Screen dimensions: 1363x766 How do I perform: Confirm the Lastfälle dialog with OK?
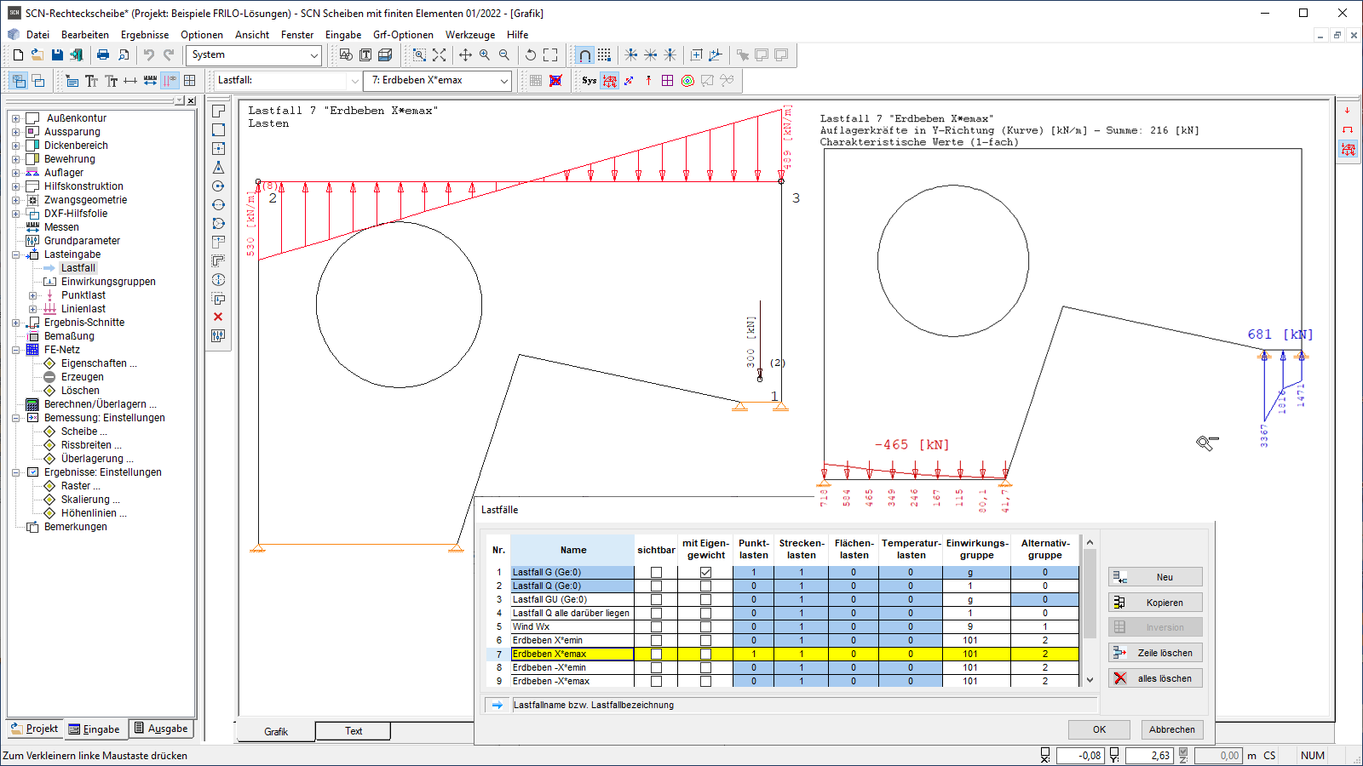point(1099,729)
